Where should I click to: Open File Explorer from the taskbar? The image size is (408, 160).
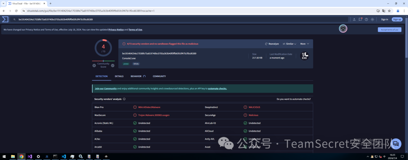[x=13, y=156]
